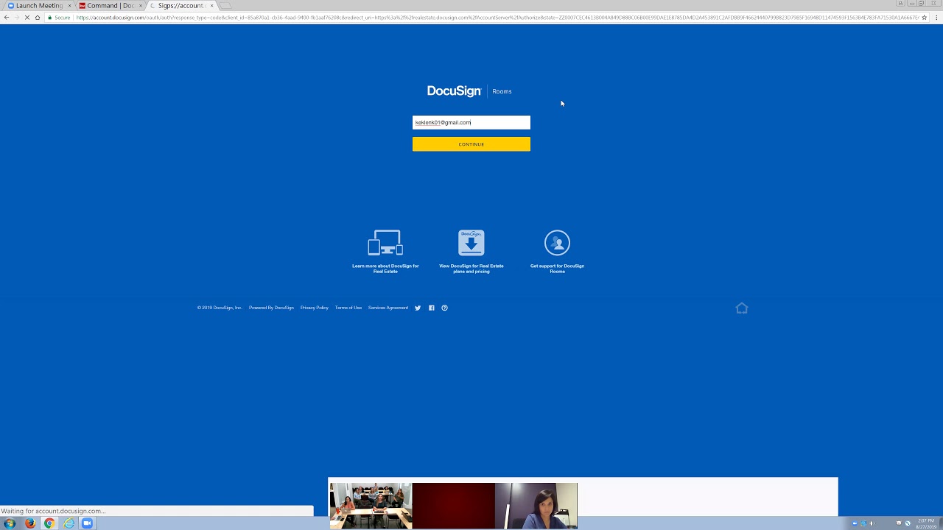The height and width of the screenshot is (530, 943).
Task: Open the Zoom app from the taskbar
Action: 87,523
